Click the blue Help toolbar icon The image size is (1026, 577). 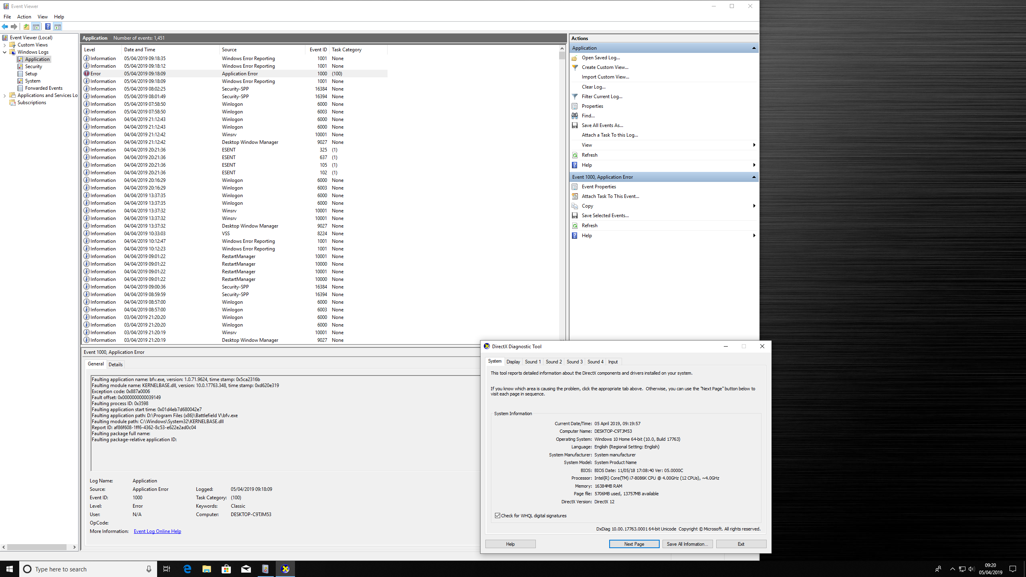pyautogui.click(x=48, y=27)
